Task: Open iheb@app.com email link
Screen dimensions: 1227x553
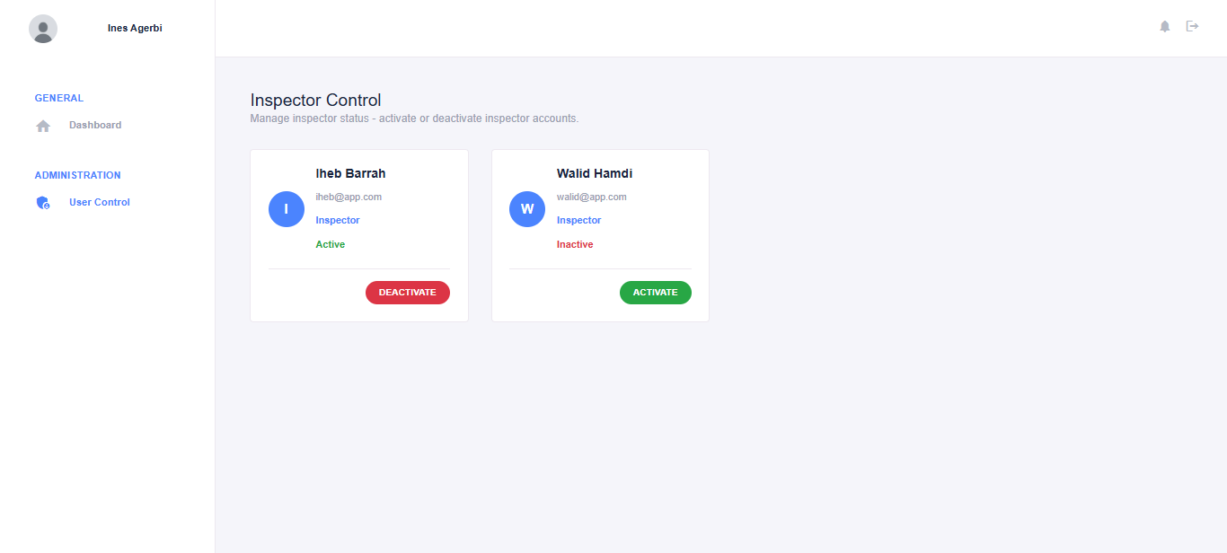Action: coord(349,196)
